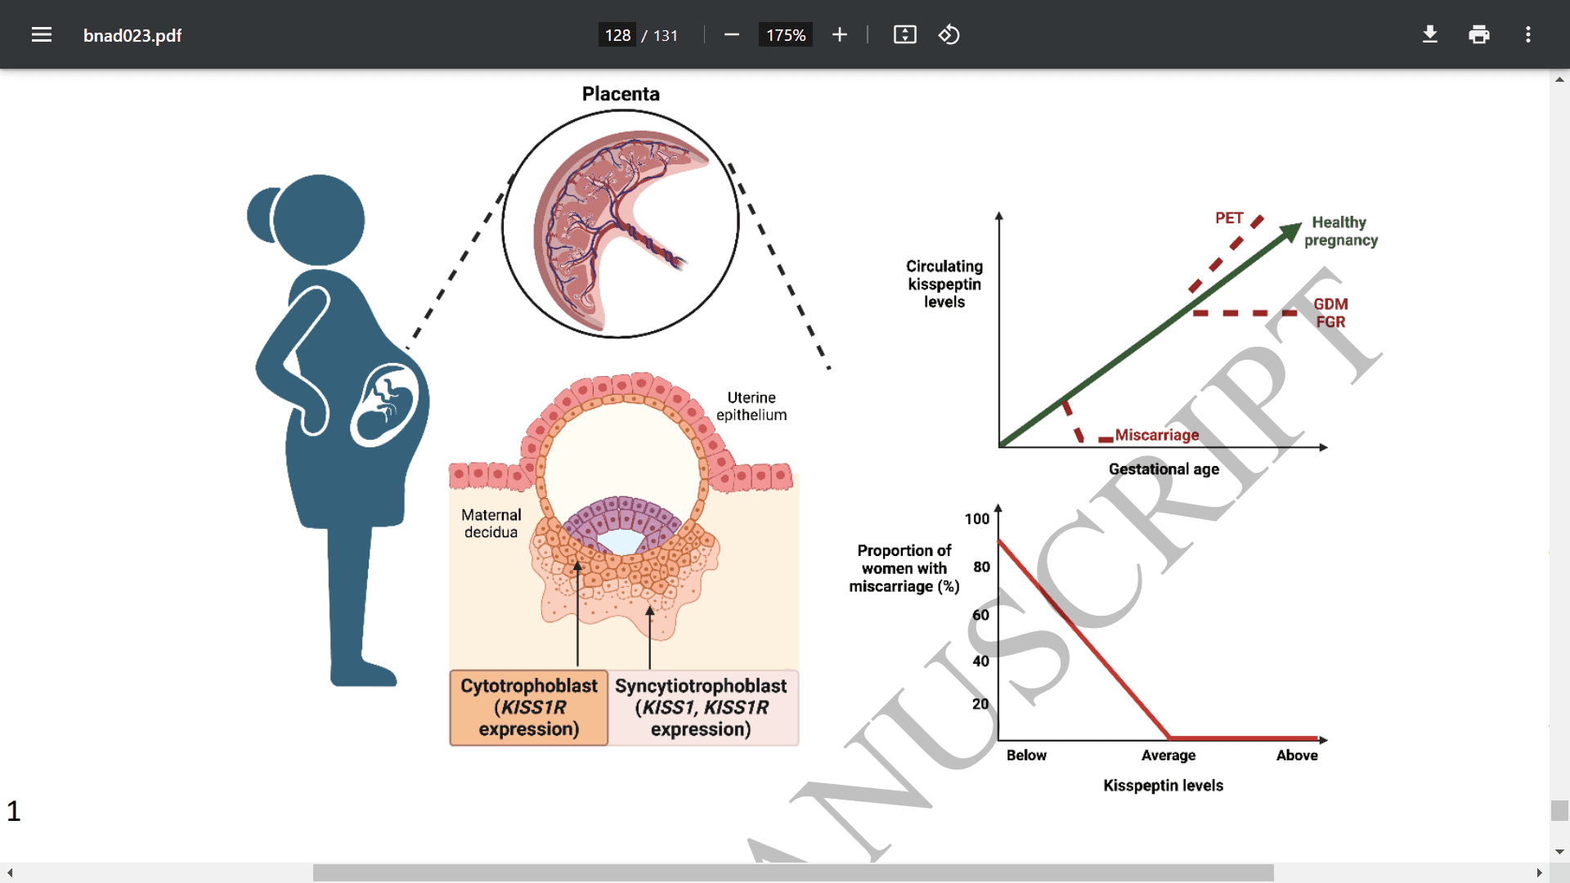Click the 'Average' x-axis tick label
Viewport: 1570px width, 883px height.
pos(1169,755)
